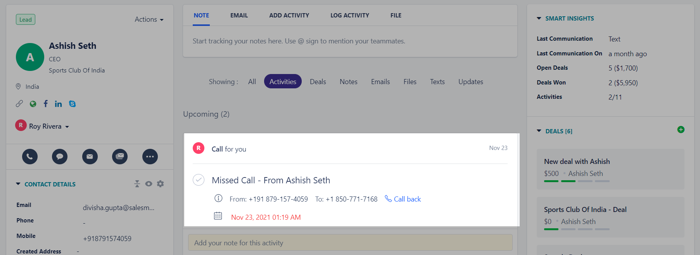Click the Add your note input field
The height and width of the screenshot is (255, 700).
(350, 243)
